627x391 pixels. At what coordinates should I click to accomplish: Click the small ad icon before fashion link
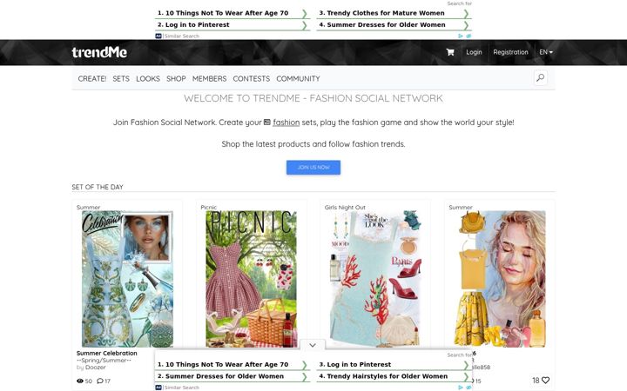tap(267, 123)
